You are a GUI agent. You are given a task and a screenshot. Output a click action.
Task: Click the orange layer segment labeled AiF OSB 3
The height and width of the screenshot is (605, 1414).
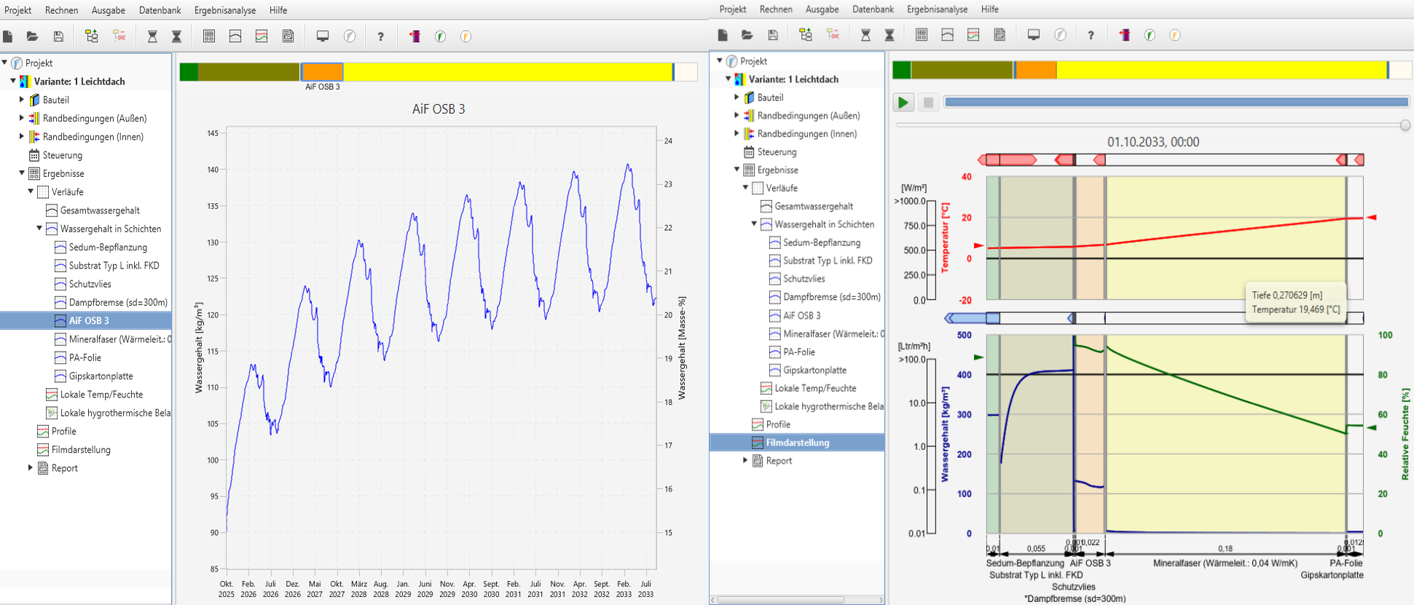click(x=322, y=72)
